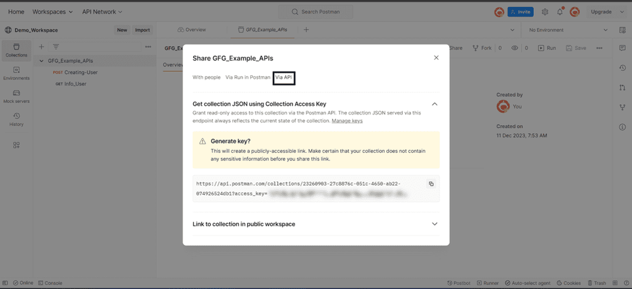Open Postbot from status bar
632x289 pixels.
coord(459,283)
